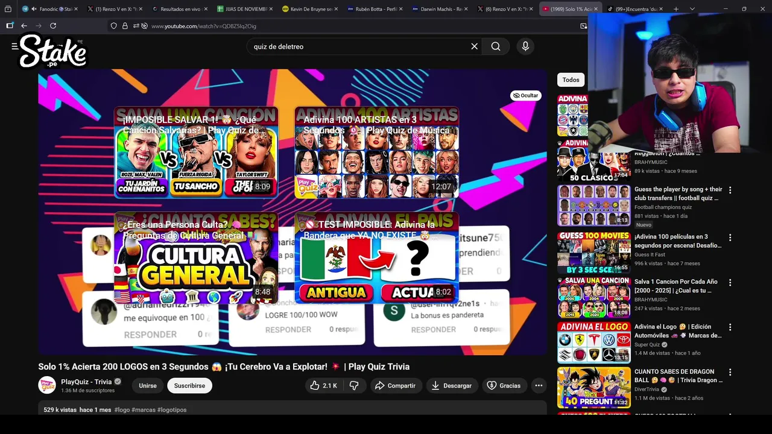Select the Todos filter chip

coord(571,80)
